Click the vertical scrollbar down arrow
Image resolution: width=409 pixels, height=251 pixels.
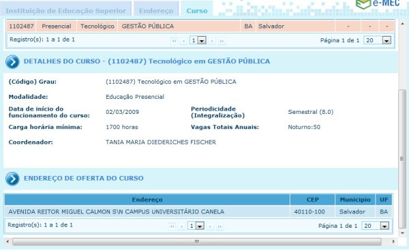coord(402,233)
